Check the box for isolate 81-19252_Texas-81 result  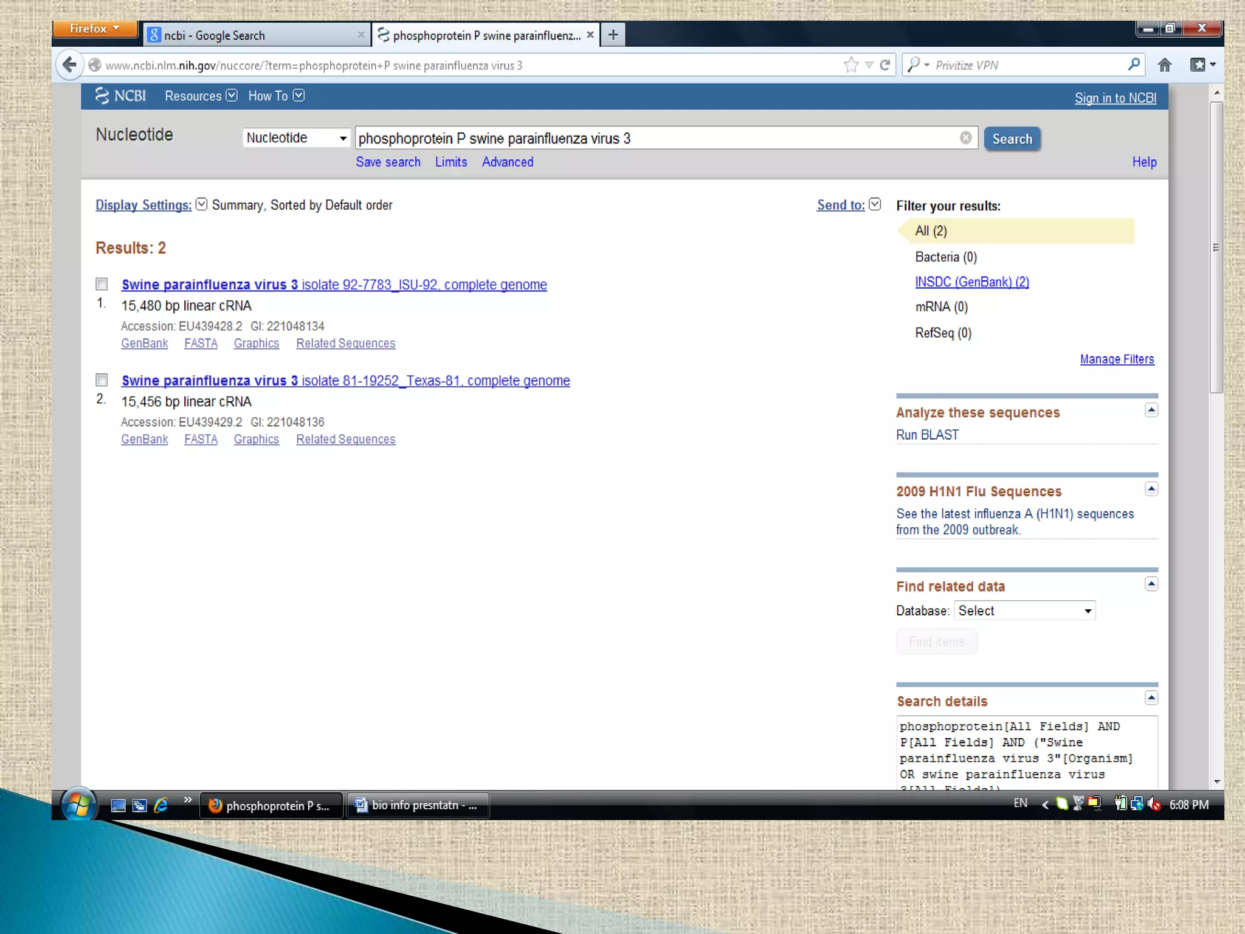coord(102,380)
